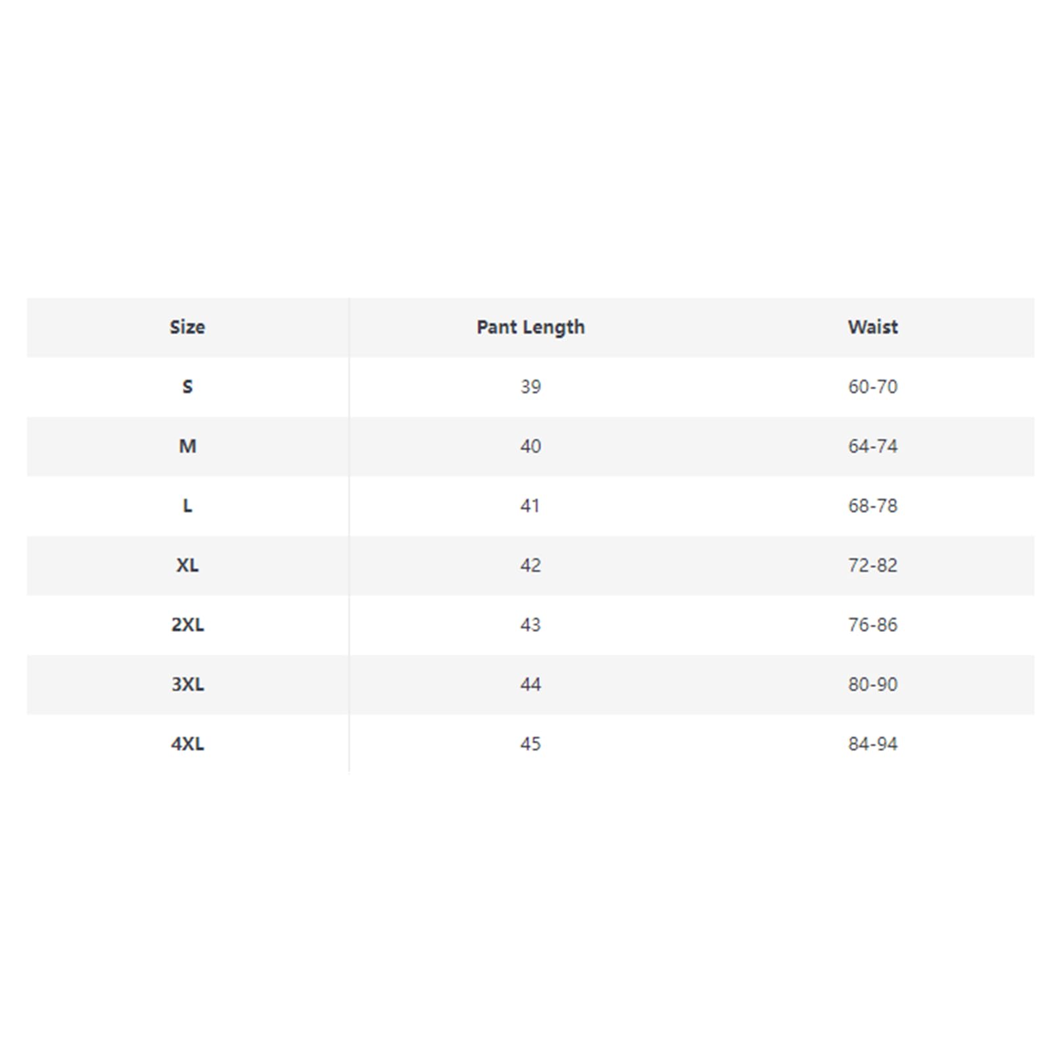Click waist range 76-86
This screenshot has height=1052, width=1052.
pyautogui.click(x=873, y=625)
